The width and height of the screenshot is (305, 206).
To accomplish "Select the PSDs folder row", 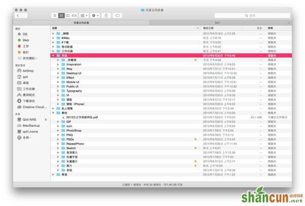I will pyautogui.click(x=171, y=140).
